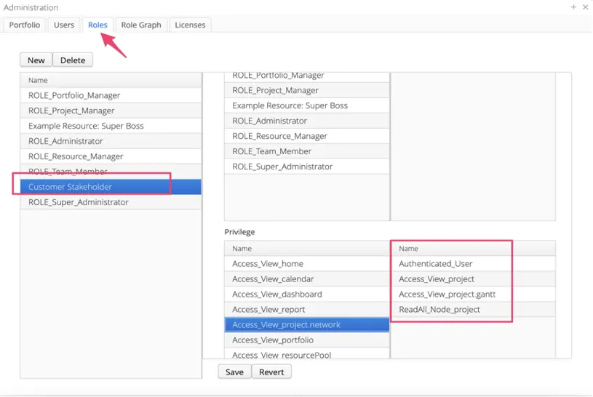Click Name header of available privileges list

tap(307, 249)
